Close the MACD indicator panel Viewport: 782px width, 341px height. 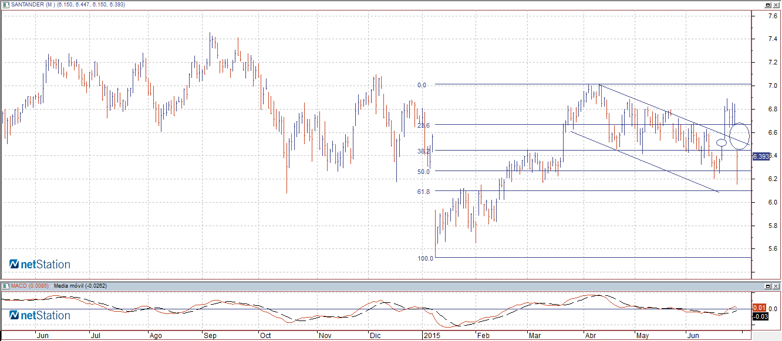[776, 285]
